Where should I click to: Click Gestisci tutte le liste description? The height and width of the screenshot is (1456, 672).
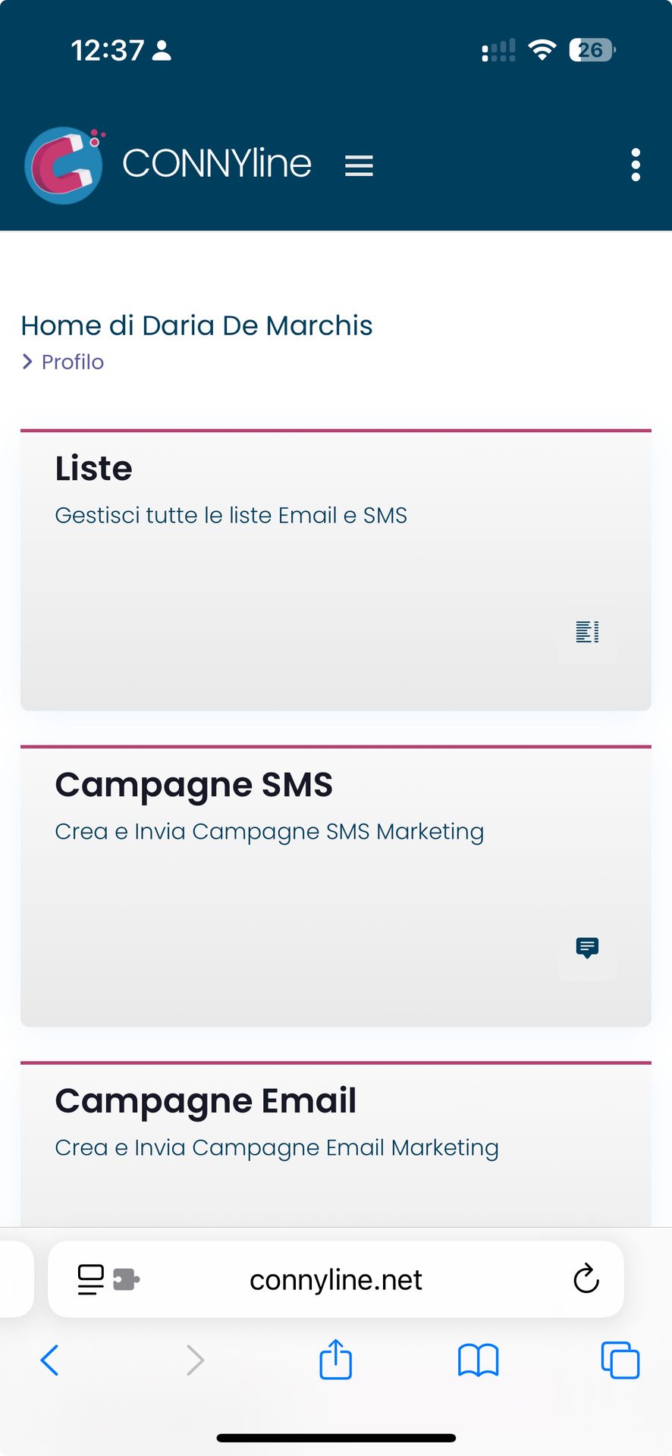coord(231,516)
